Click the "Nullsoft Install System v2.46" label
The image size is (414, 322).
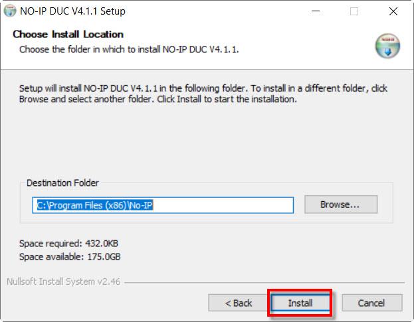(64, 280)
